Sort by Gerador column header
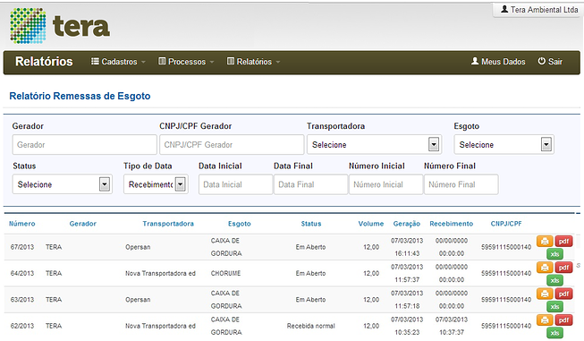This screenshot has width=584, height=341. [x=82, y=224]
